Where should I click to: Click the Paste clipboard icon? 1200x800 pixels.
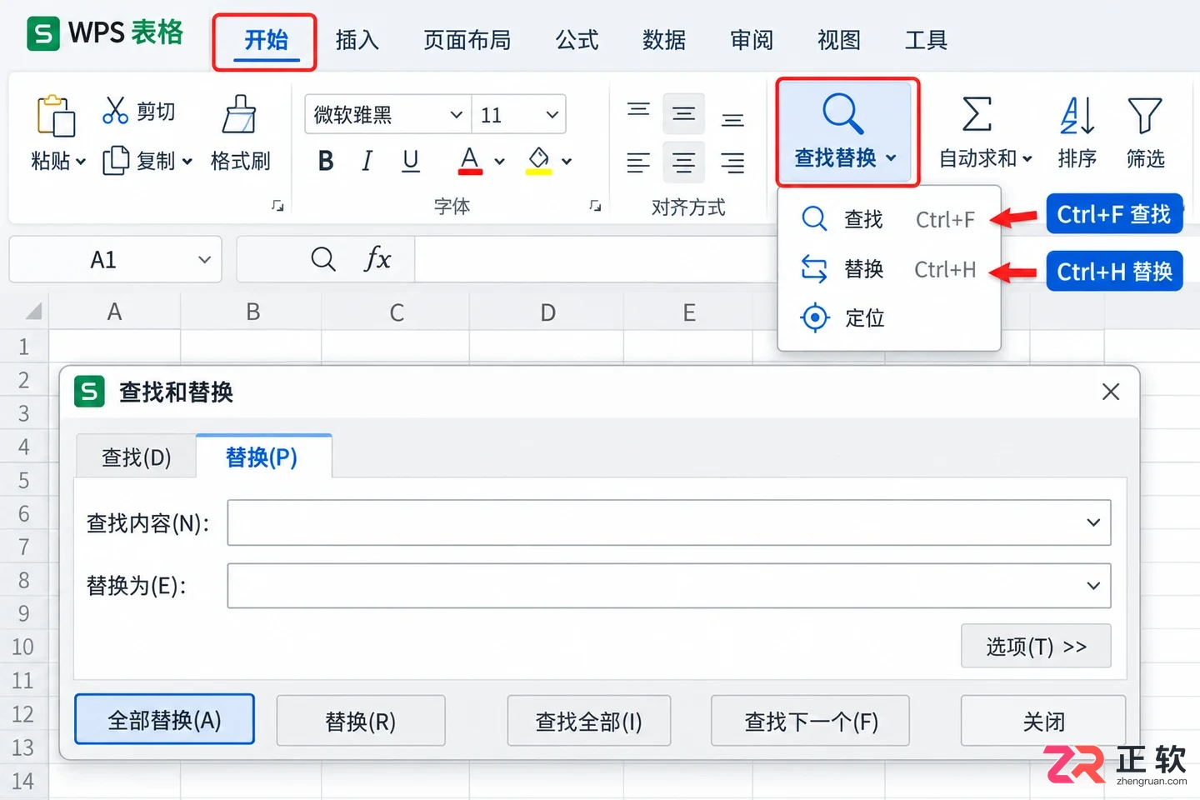56,115
